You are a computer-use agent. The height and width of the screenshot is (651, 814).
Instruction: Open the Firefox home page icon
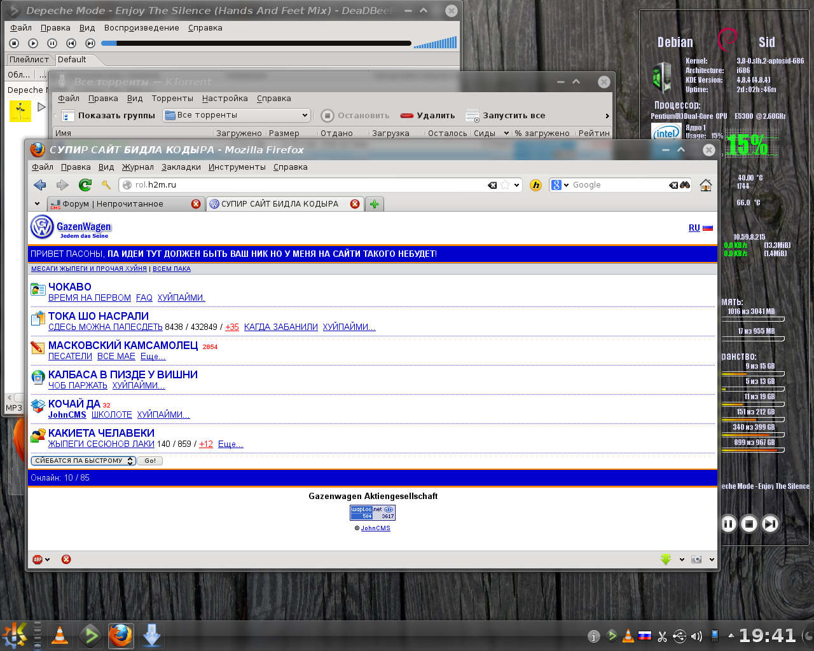(705, 185)
